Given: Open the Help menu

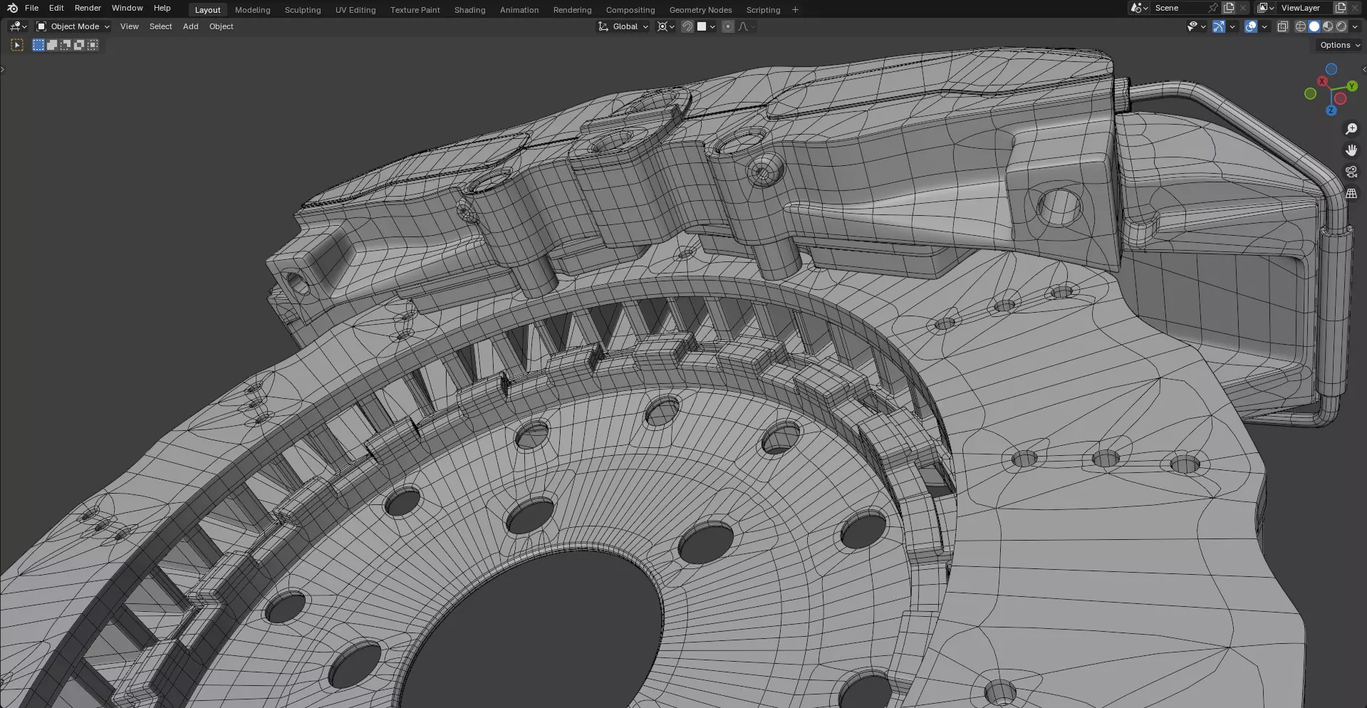Looking at the screenshot, I should pyautogui.click(x=162, y=8).
